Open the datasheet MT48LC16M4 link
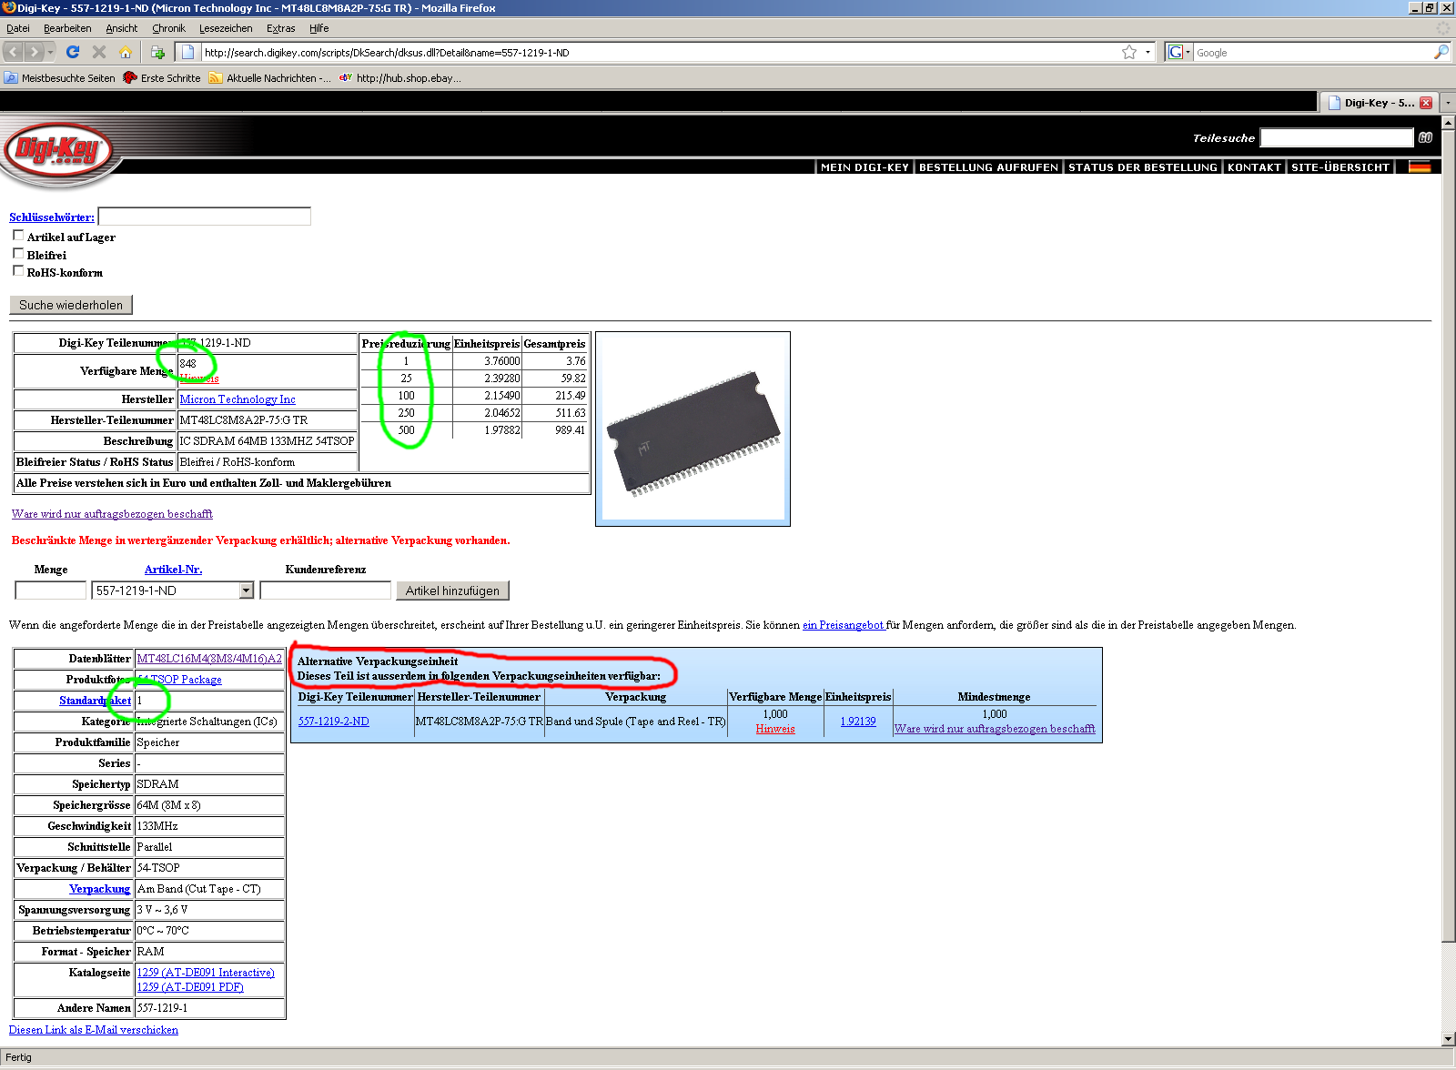The image size is (1456, 1070). [x=209, y=659]
